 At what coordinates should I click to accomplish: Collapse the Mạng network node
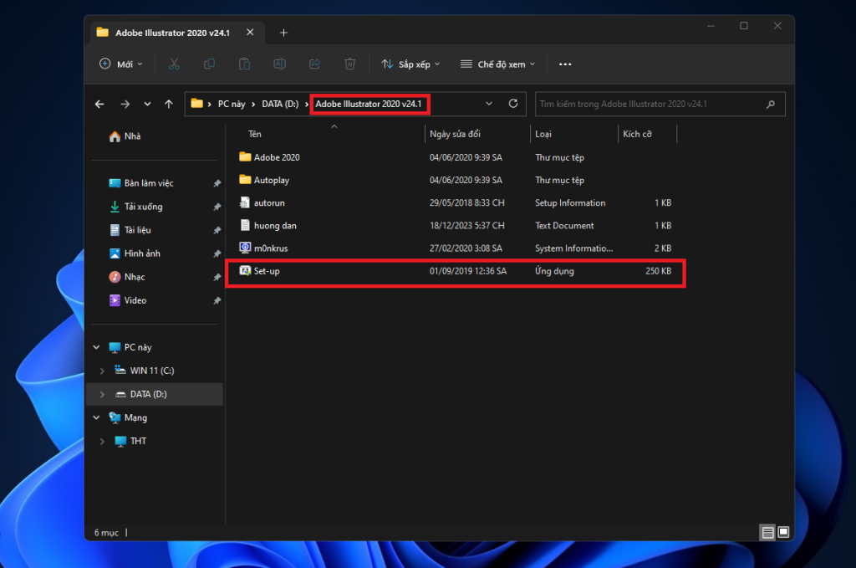pyautogui.click(x=97, y=417)
